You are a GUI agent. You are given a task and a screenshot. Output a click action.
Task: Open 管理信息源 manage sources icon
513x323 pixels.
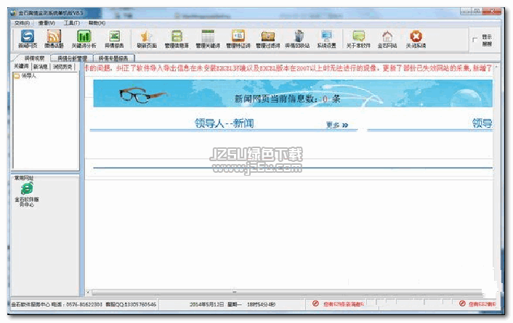(177, 38)
